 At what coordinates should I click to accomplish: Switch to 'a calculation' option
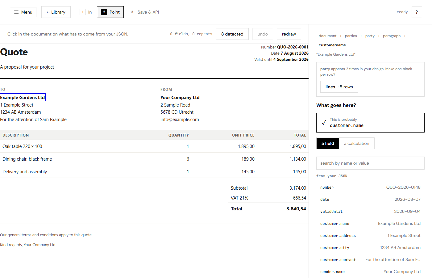[x=356, y=143]
